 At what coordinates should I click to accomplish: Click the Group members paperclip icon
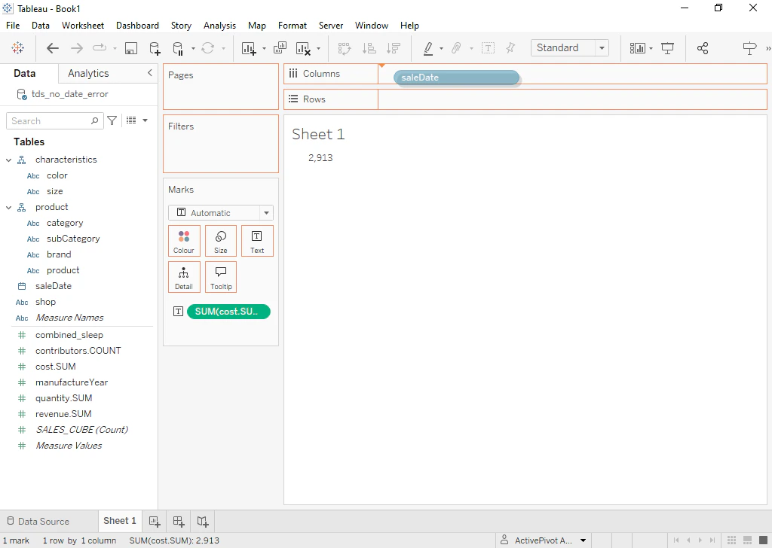[456, 47]
